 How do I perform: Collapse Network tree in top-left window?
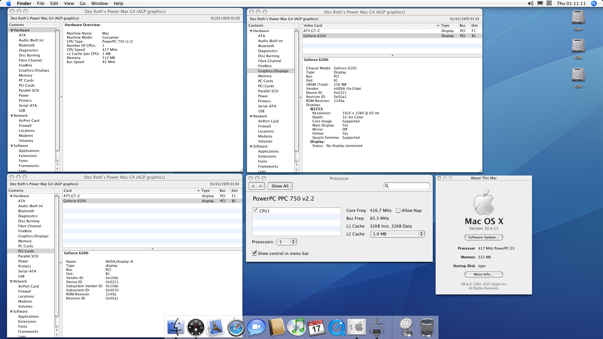12,116
